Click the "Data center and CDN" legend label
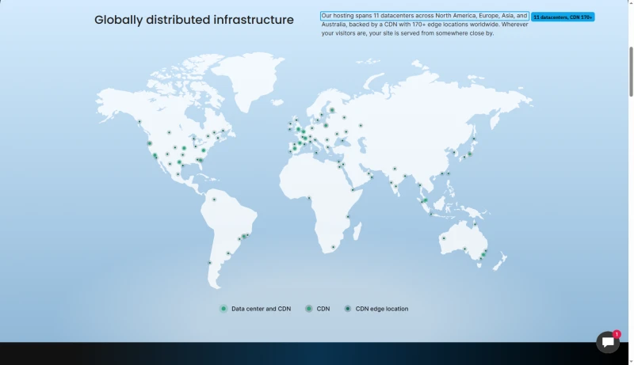The width and height of the screenshot is (634, 365). (262, 309)
